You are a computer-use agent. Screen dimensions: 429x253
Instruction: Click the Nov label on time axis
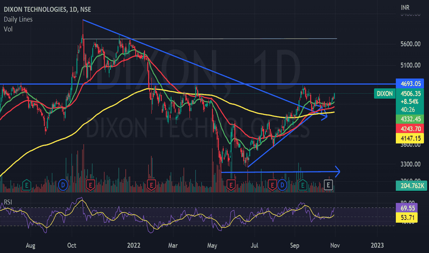(x=335, y=245)
